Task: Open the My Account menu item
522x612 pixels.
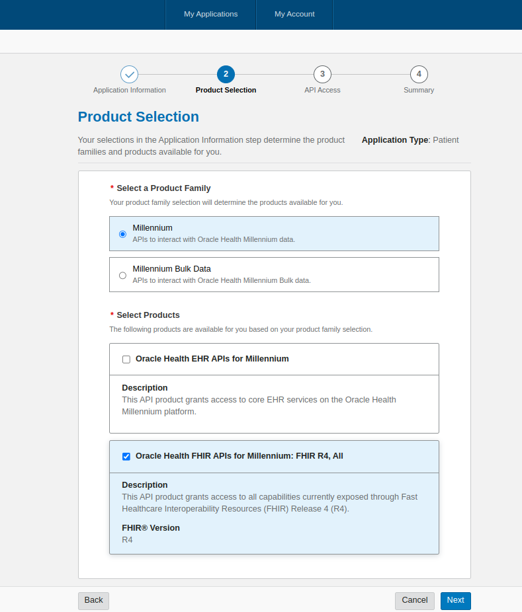Action: (294, 14)
